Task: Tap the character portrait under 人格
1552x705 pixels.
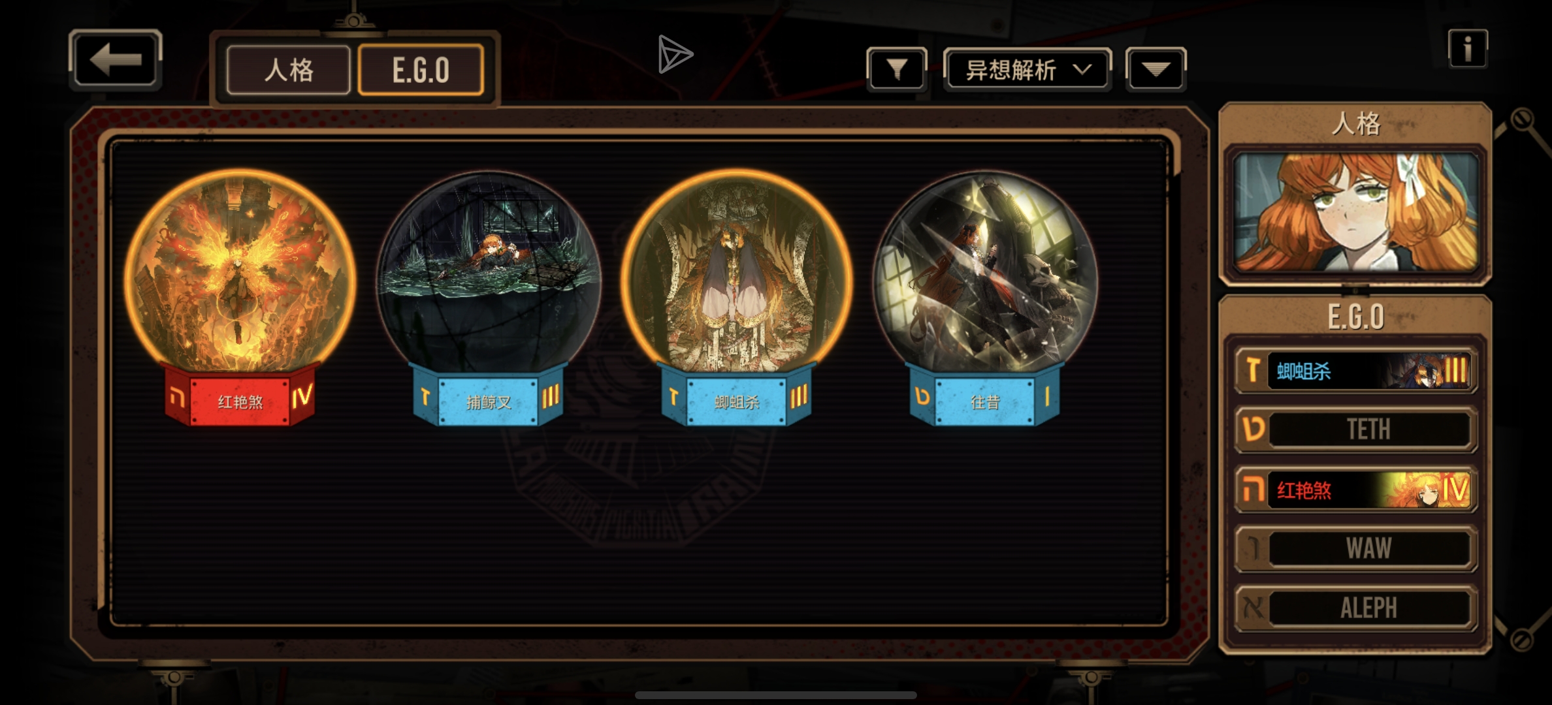Action: click(x=1355, y=213)
